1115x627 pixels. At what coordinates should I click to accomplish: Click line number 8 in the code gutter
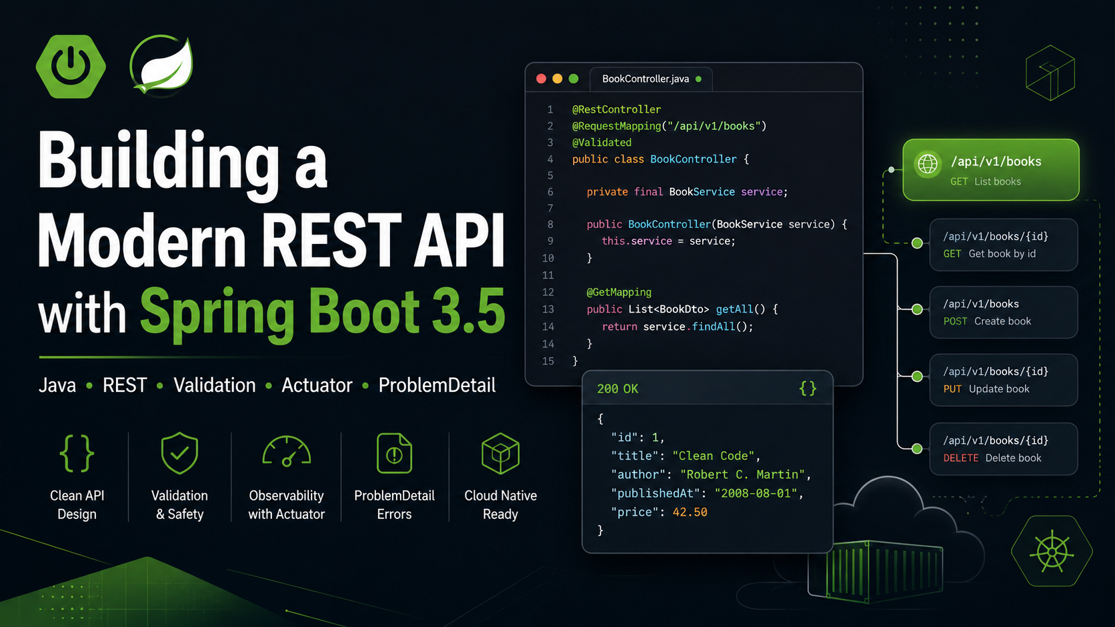[x=550, y=225]
